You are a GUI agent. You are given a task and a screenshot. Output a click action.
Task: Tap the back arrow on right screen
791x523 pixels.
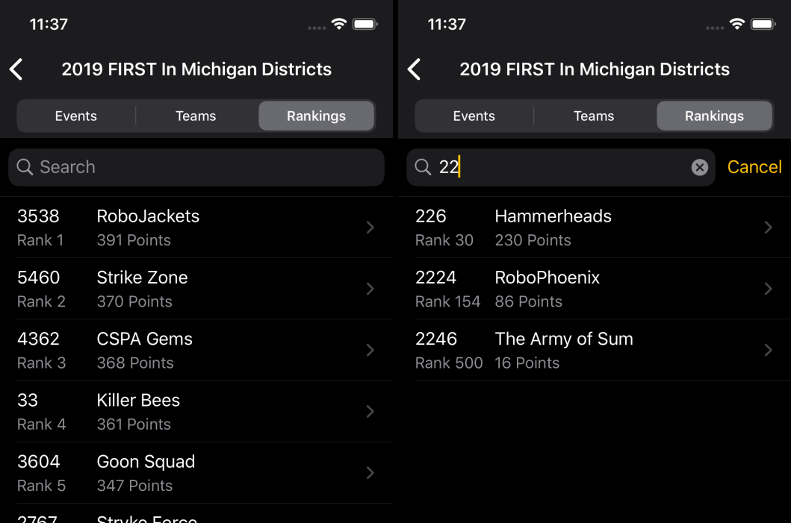tap(415, 69)
